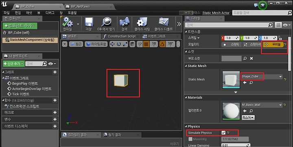Select the ActorBeginOverlap event item
Viewport: 293px width, 147px height.
pyautogui.click(x=32, y=89)
